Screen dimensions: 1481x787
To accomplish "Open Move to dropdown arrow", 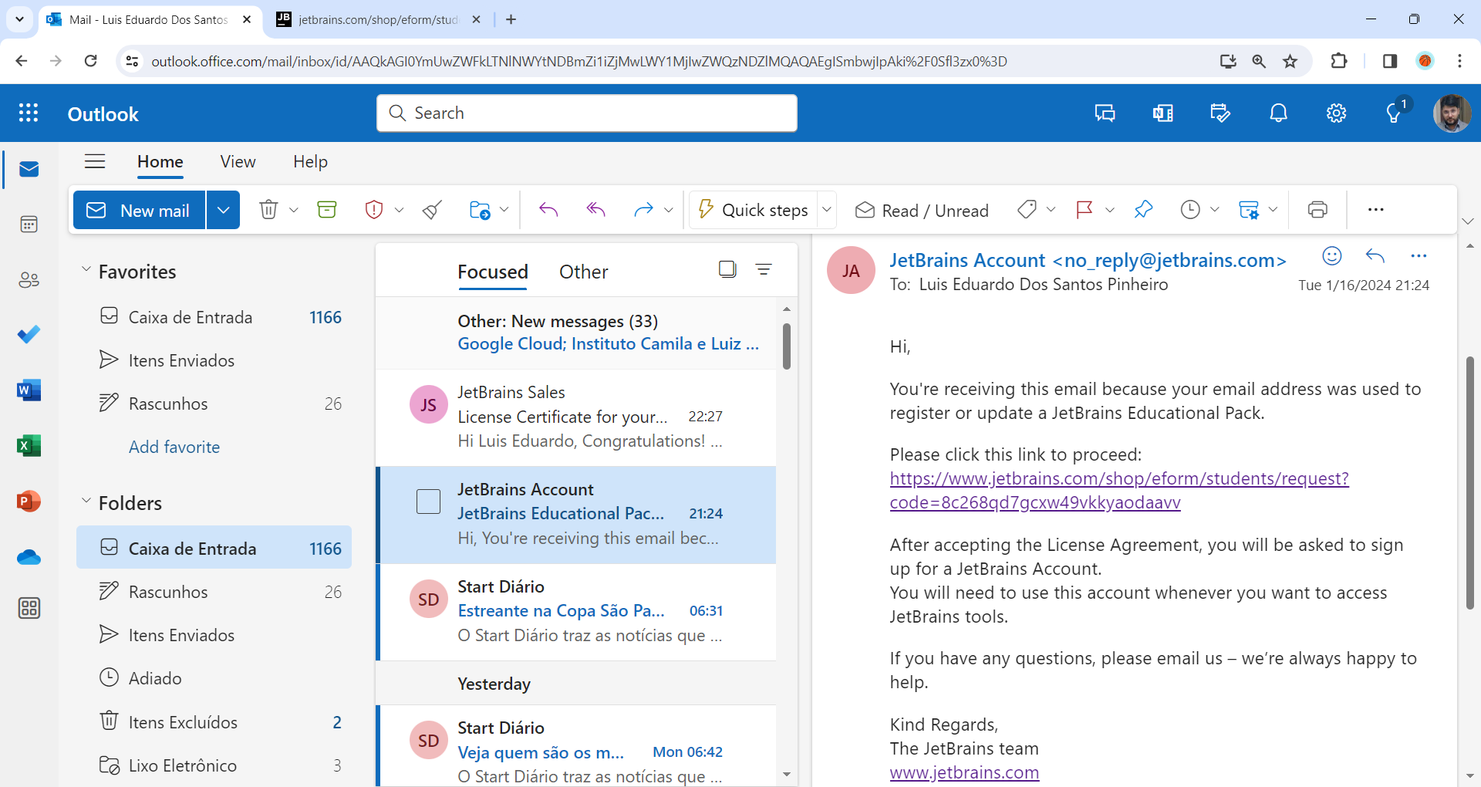I will pyautogui.click(x=504, y=210).
